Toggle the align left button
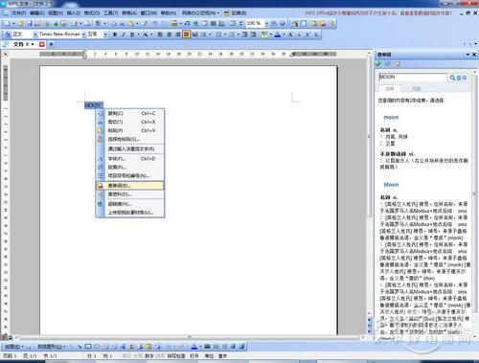The image size is (479, 363). point(160,34)
